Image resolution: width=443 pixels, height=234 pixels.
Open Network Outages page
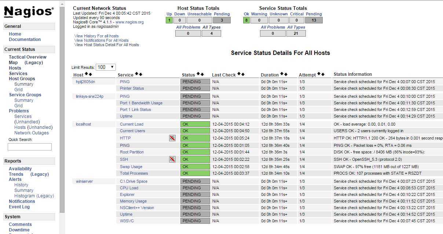pyautogui.click(x=32, y=133)
